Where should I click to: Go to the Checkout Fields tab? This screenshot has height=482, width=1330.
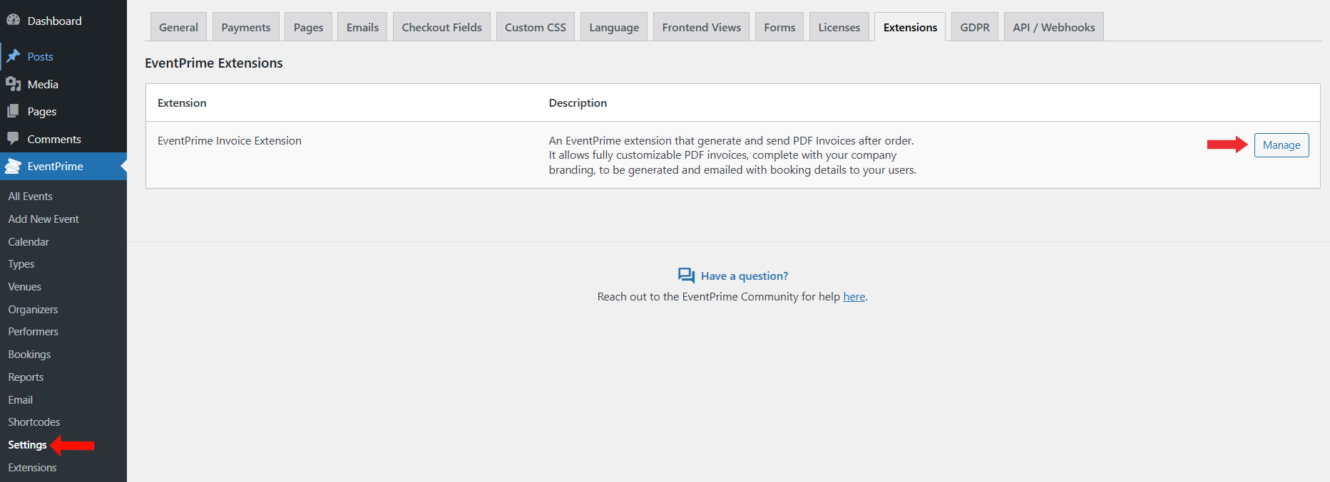point(441,27)
